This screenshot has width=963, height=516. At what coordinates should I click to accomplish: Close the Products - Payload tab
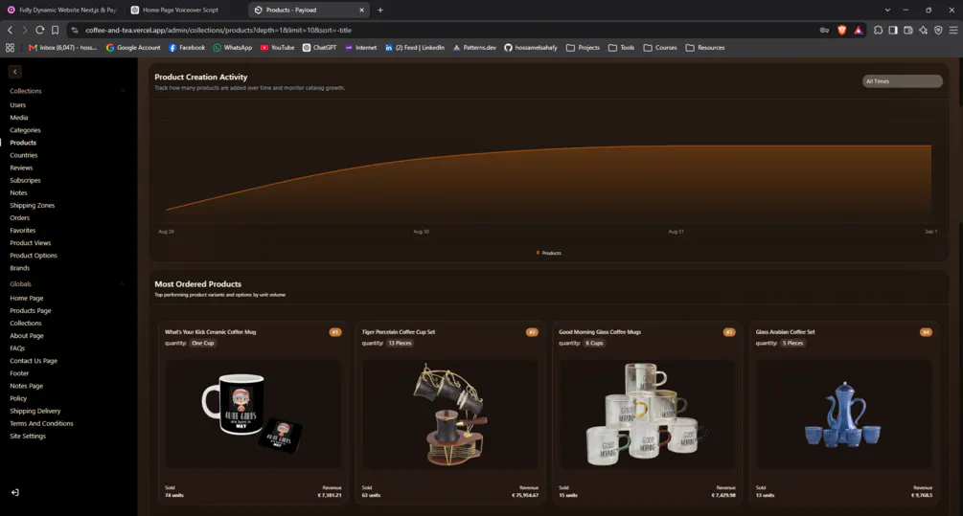pos(361,10)
